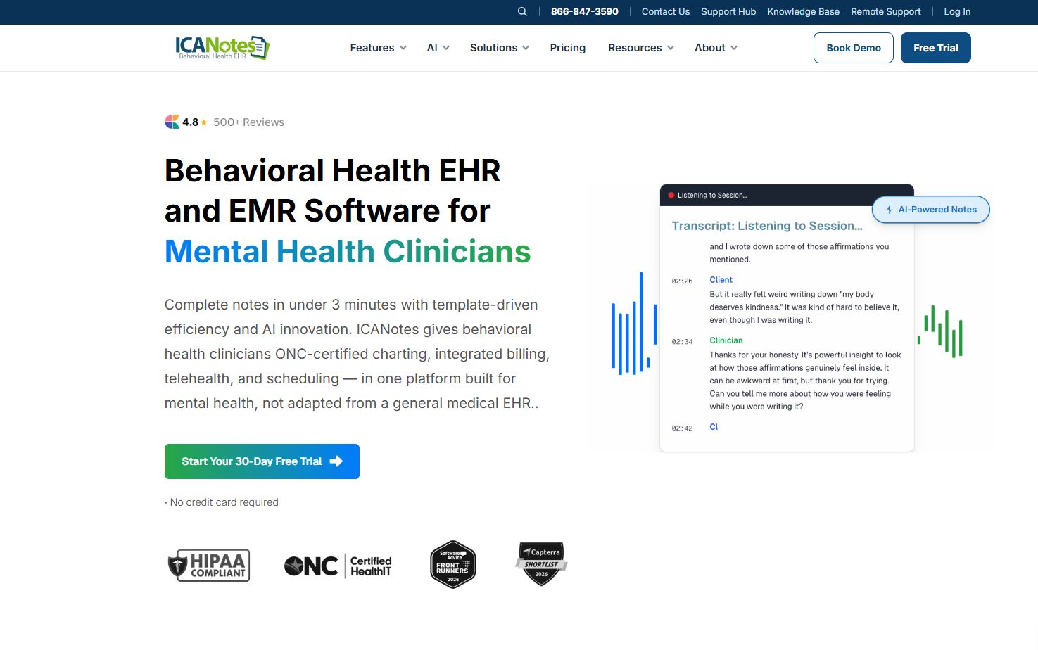Click the 02:42 timestamp in transcript
The image size is (1038, 650).
click(x=682, y=428)
